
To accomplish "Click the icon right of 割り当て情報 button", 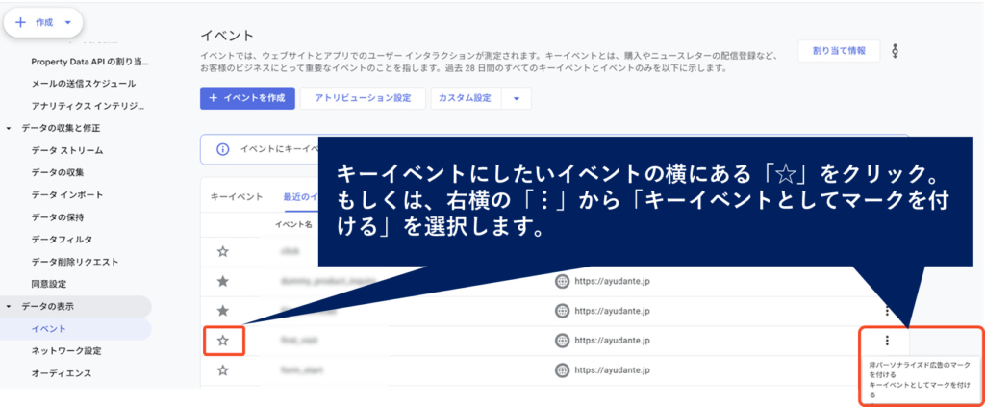I will (x=897, y=51).
